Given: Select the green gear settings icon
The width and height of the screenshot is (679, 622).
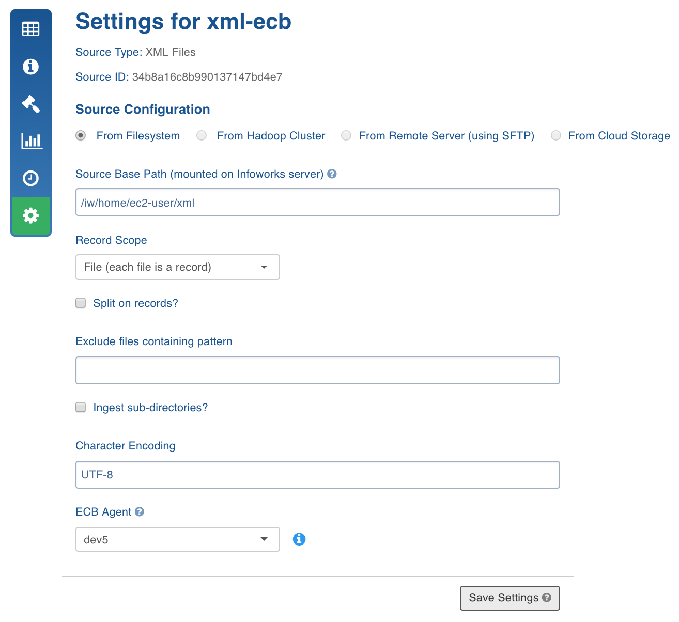Looking at the screenshot, I should (30, 215).
